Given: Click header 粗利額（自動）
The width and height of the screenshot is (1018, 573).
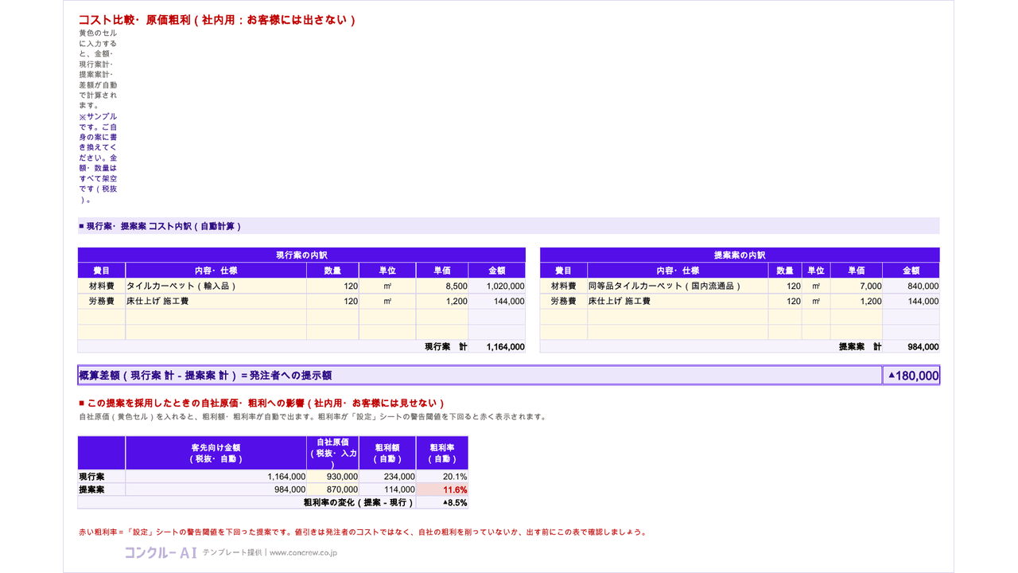Looking at the screenshot, I should point(387,453).
